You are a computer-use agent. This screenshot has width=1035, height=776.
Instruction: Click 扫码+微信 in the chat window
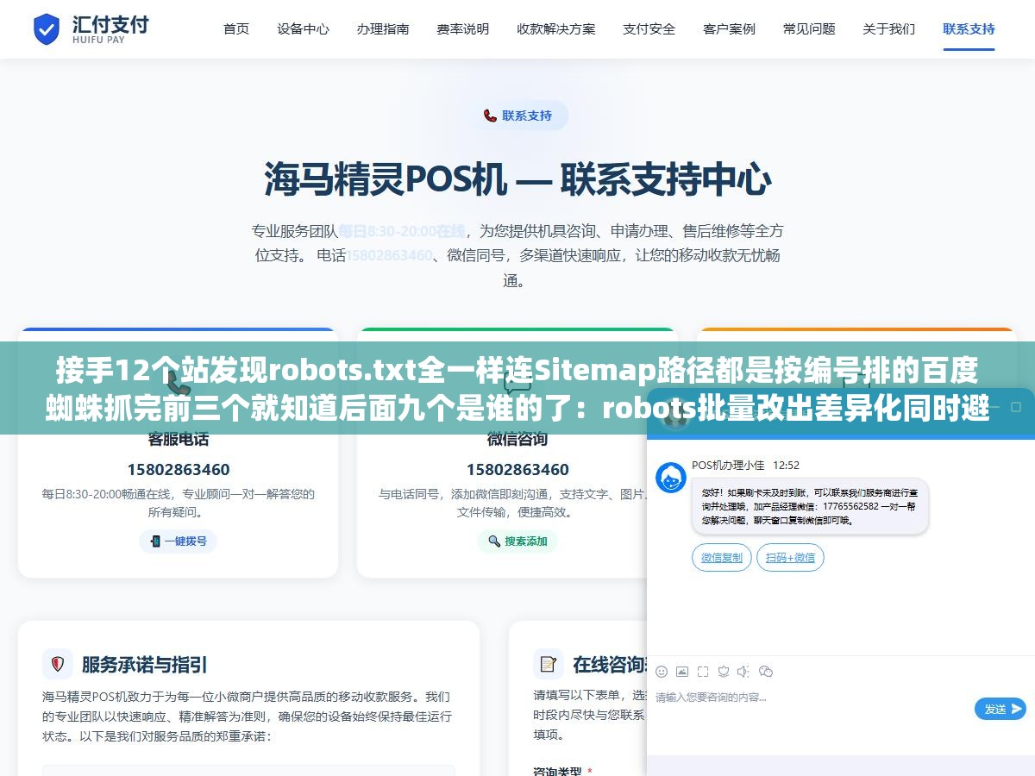pos(790,558)
